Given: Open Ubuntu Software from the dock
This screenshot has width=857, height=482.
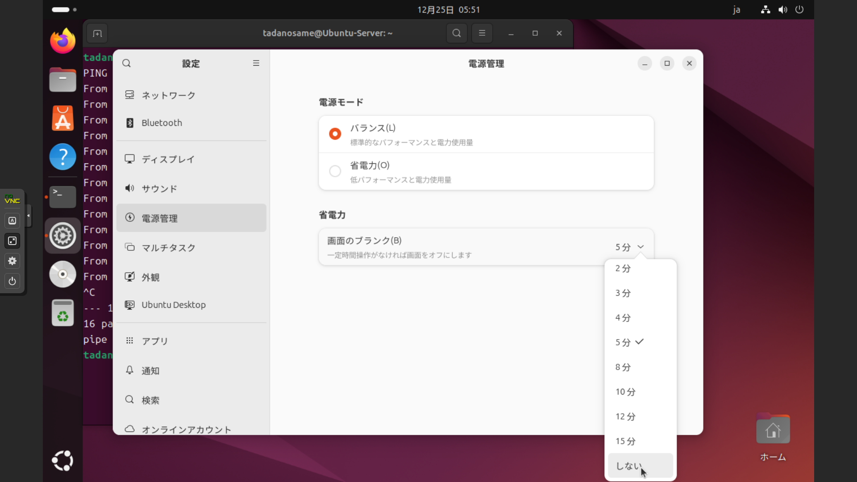Looking at the screenshot, I should click(x=62, y=119).
